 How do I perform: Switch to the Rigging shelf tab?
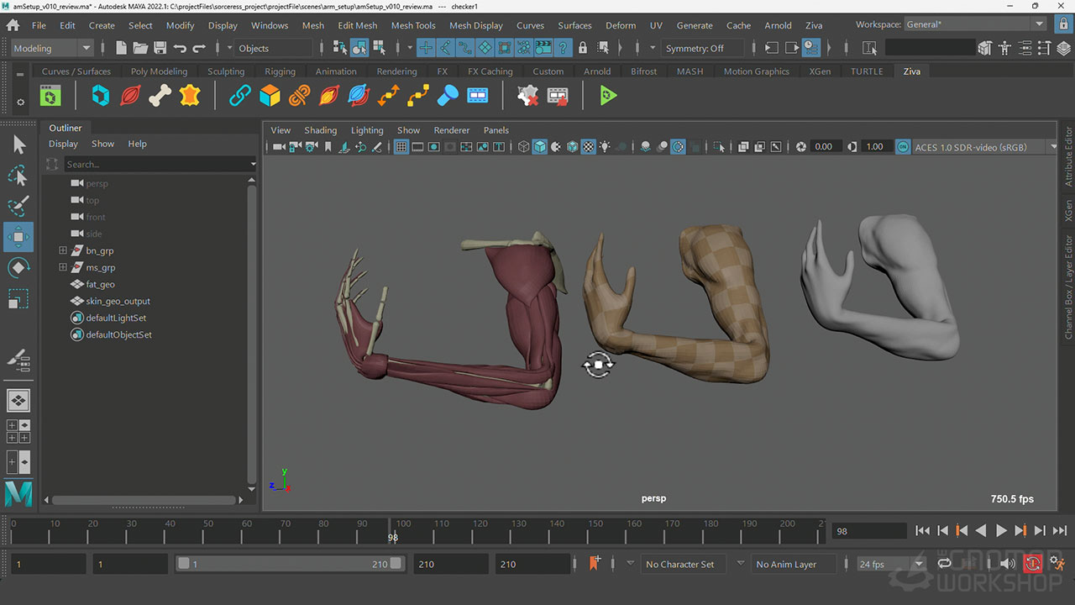coord(280,71)
